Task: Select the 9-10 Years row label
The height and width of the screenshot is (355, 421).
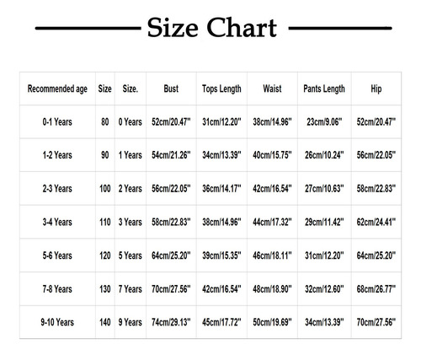Action: click(57, 322)
